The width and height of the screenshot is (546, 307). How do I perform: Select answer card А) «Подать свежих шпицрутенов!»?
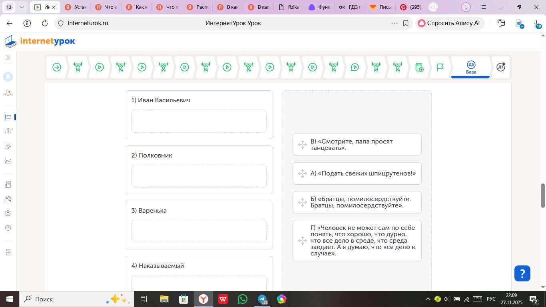(357, 173)
